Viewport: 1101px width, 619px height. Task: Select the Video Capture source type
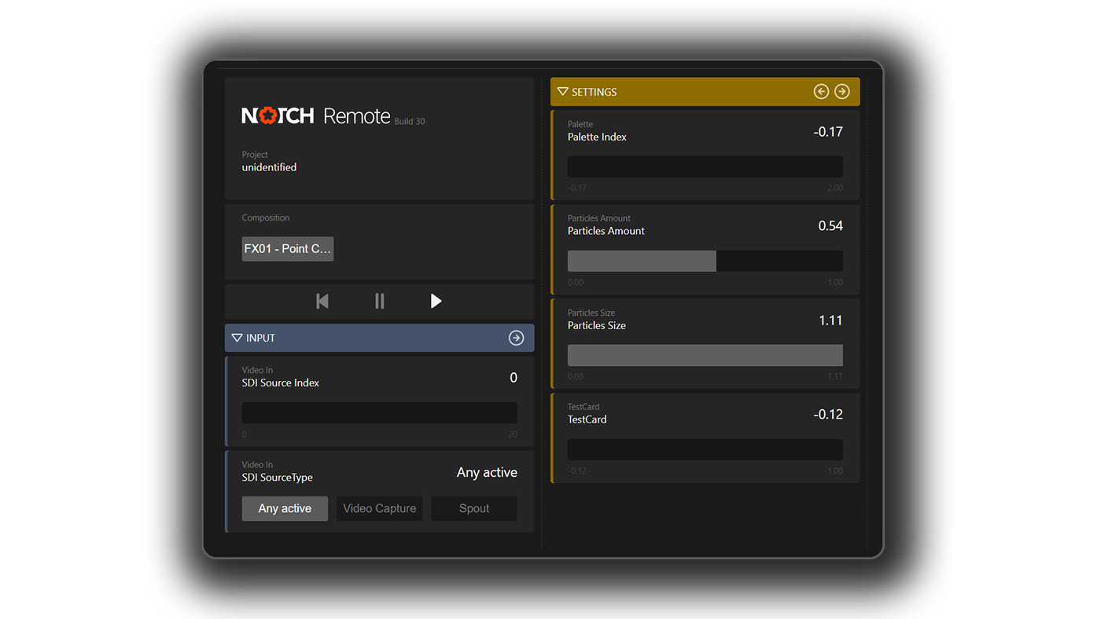point(380,508)
